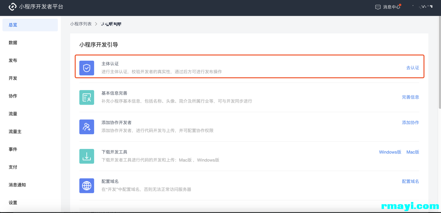This screenshot has width=441, height=213.
Task: Download the Windows版 developer tool
Action: tap(390, 152)
